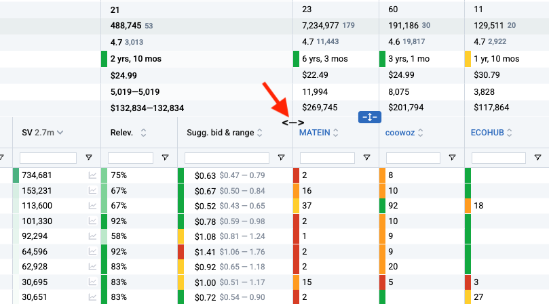The height and width of the screenshot is (304, 549).
Task: Click Sugg. bid & range filter input
Action: [227, 158]
